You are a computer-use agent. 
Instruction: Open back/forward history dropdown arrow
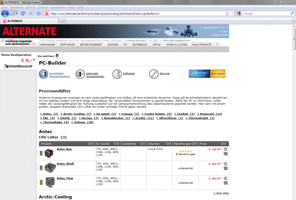17,14
